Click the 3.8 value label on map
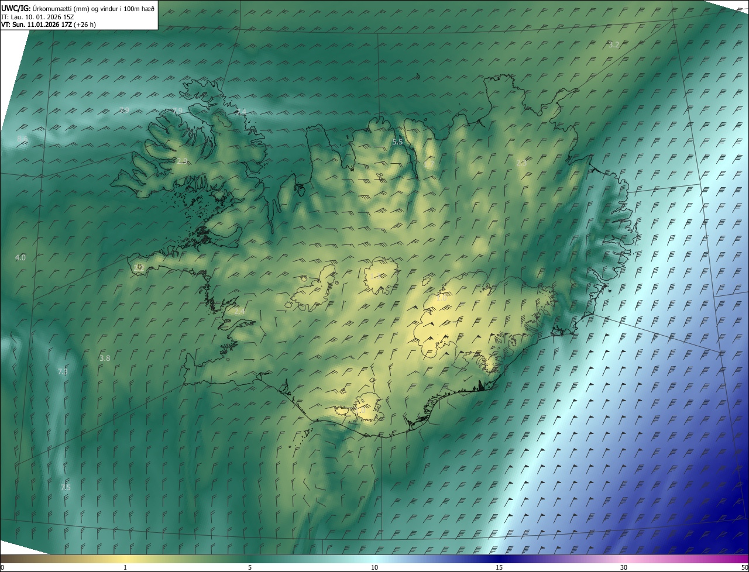The image size is (749, 572). [105, 358]
